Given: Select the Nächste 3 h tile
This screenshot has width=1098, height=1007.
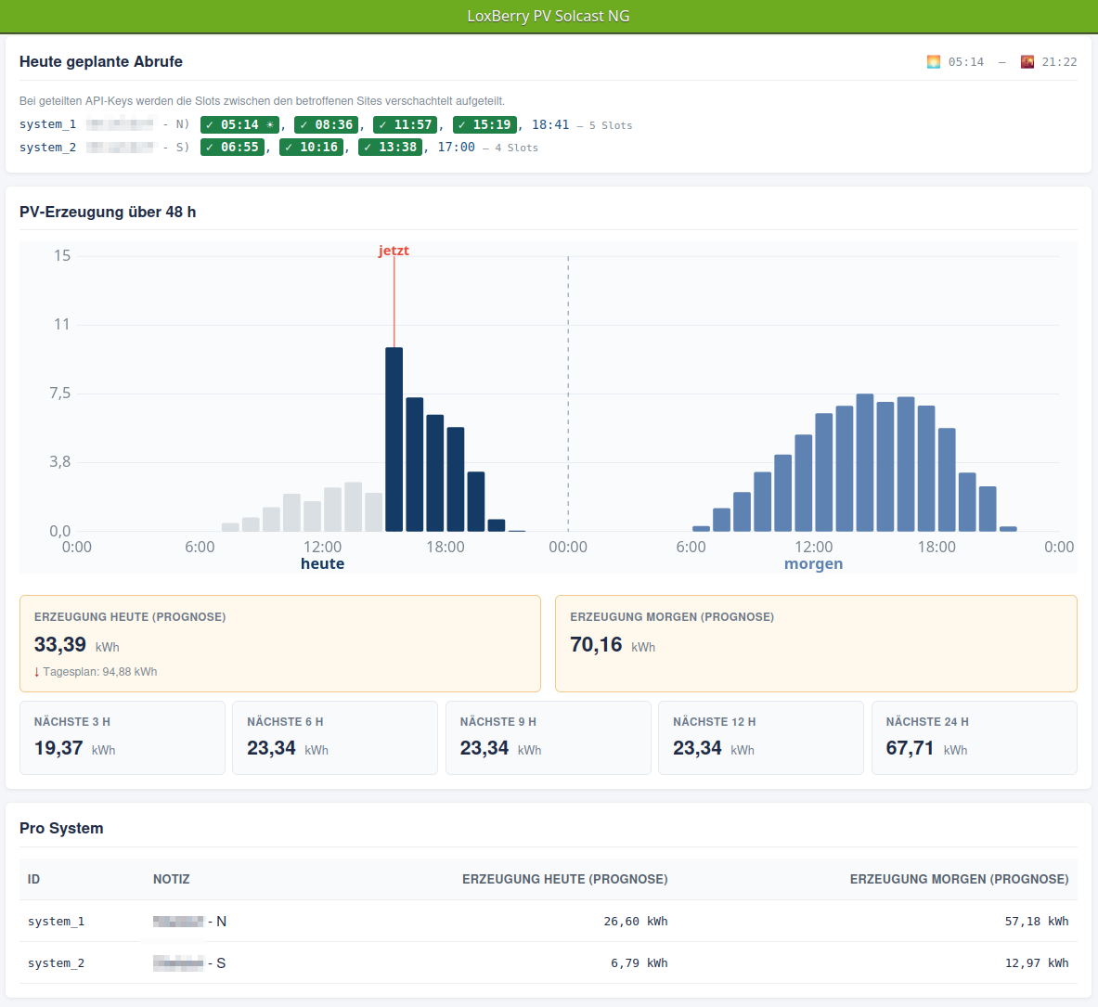Looking at the screenshot, I should tap(123, 738).
